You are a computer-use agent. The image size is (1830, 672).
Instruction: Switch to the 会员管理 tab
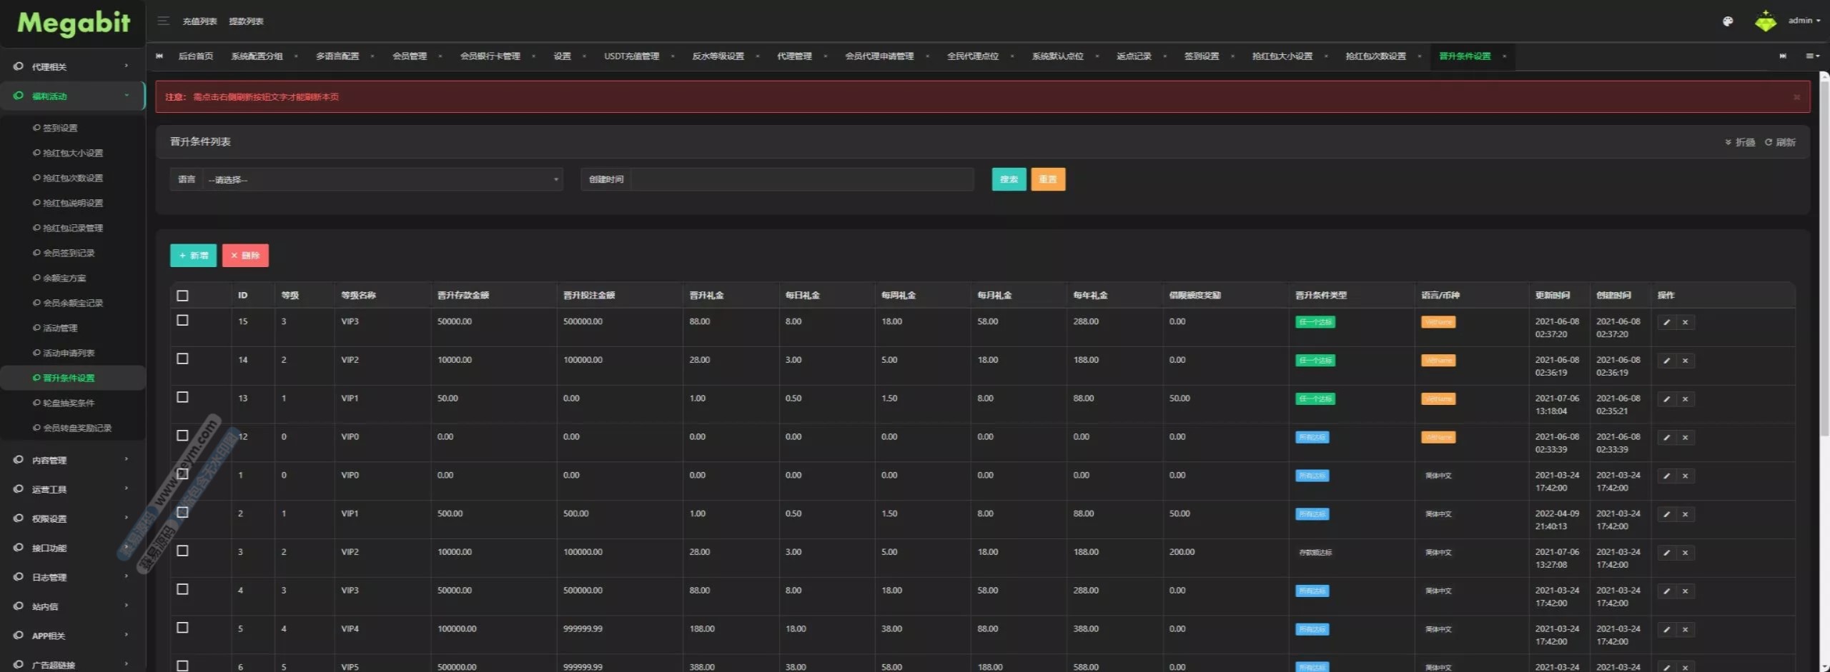(x=409, y=56)
